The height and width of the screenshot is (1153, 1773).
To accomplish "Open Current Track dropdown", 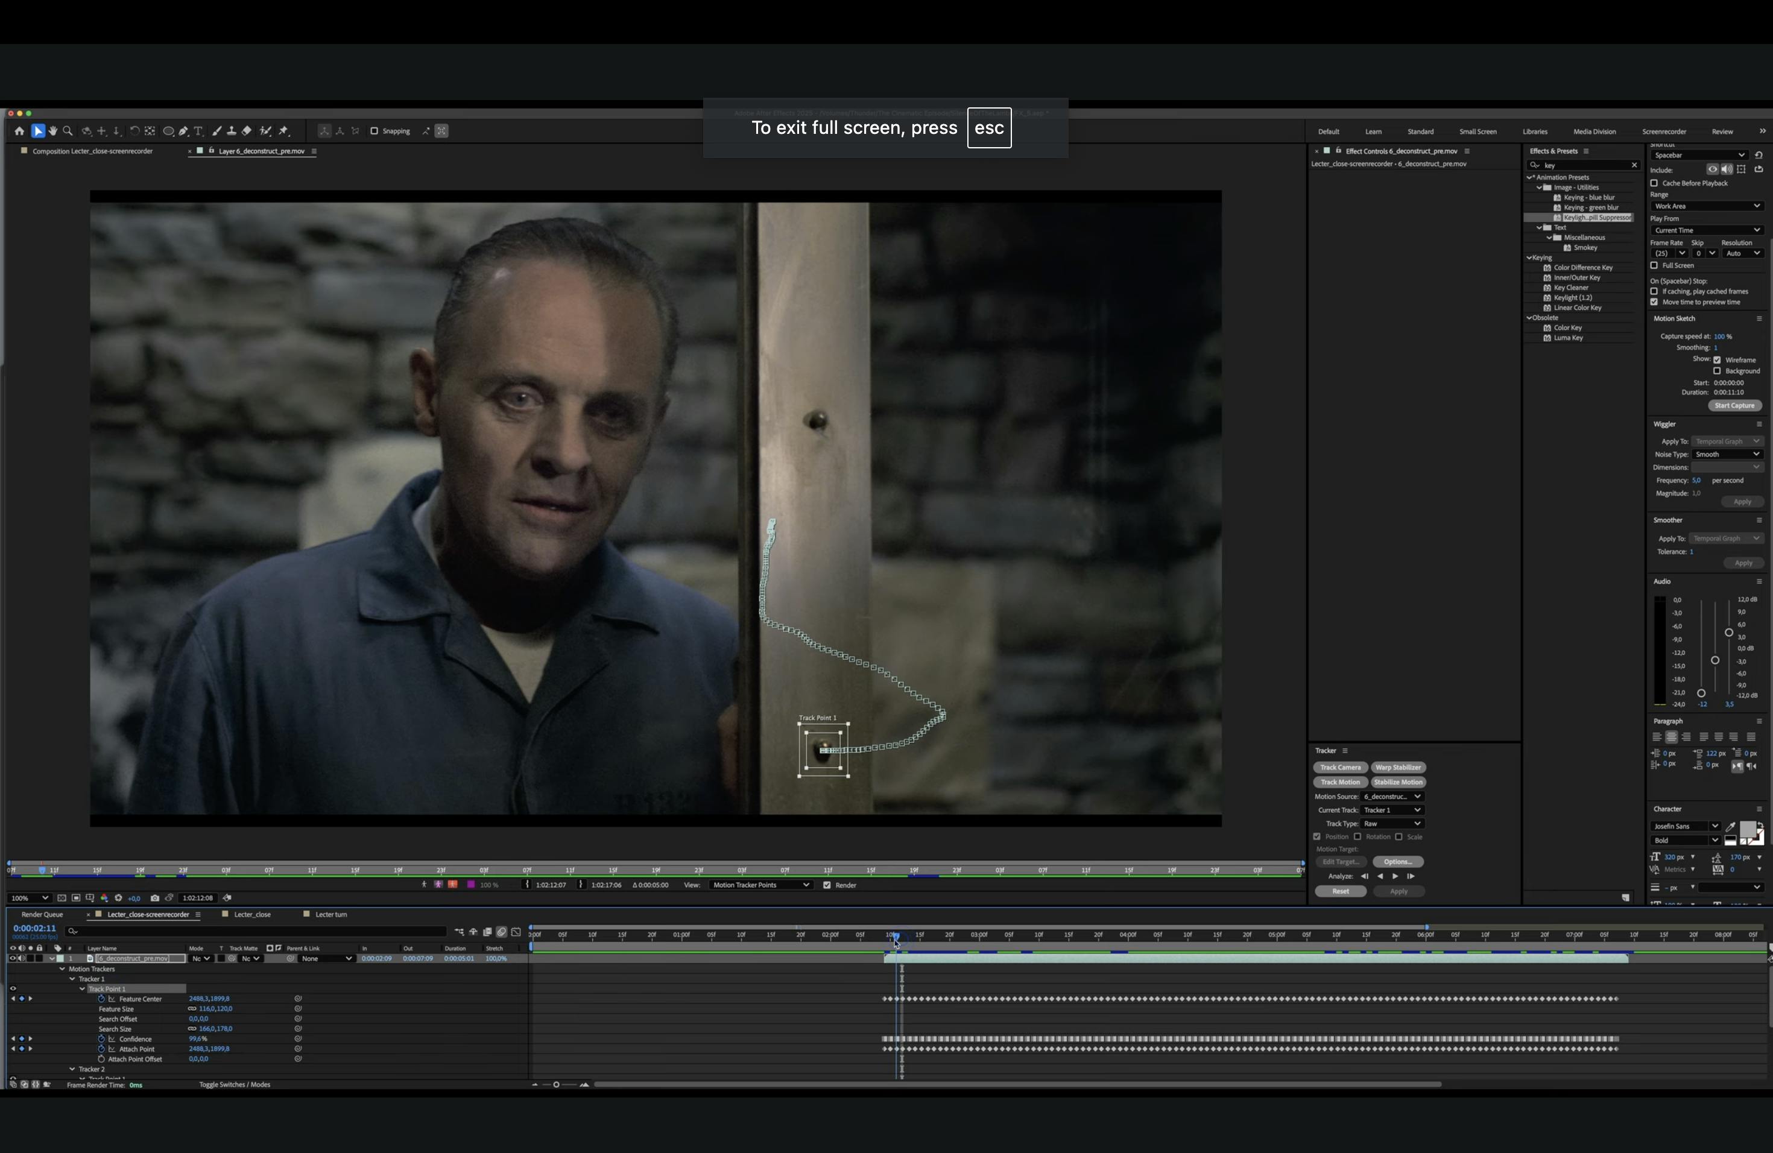I will point(1392,810).
